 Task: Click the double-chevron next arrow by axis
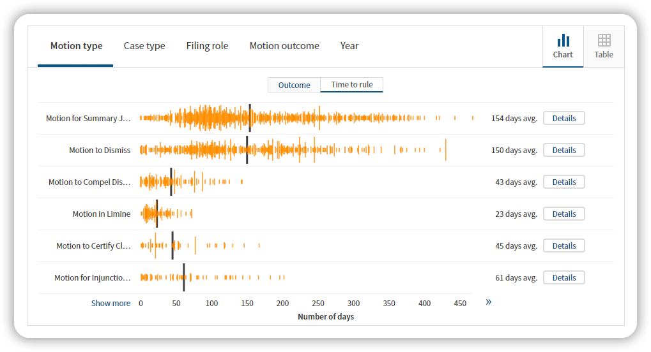pyautogui.click(x=488, y=302)
